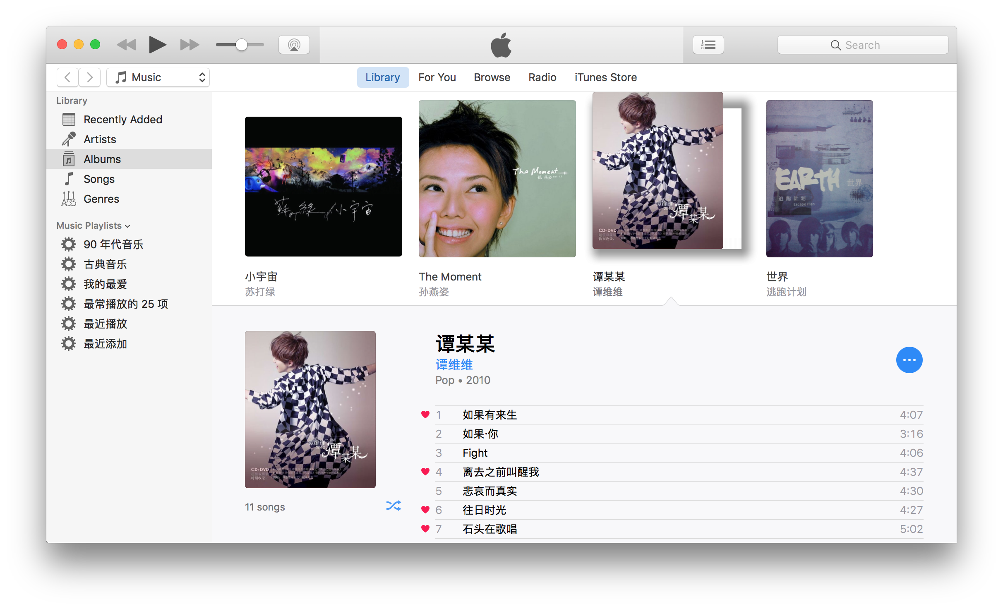
Task: Click the artist link 谭维维
Action: coord(454,364)
